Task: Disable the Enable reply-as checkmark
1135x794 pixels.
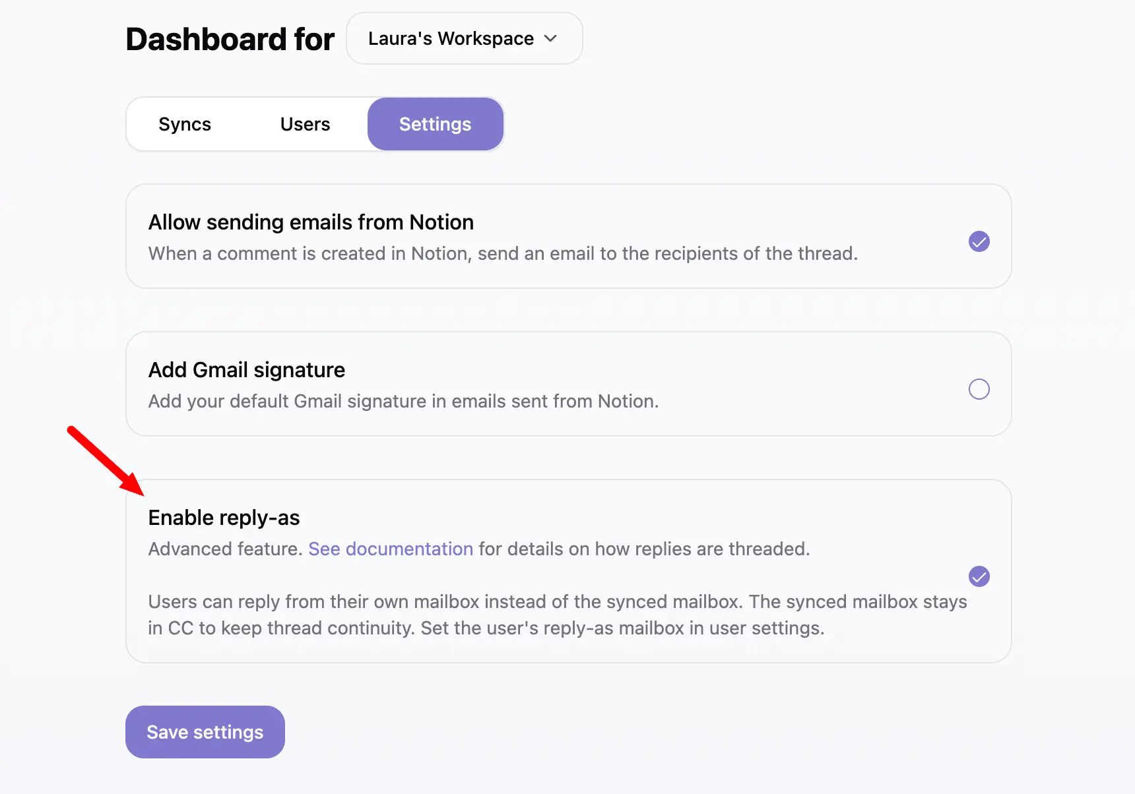Action: [x=979, y=576]
